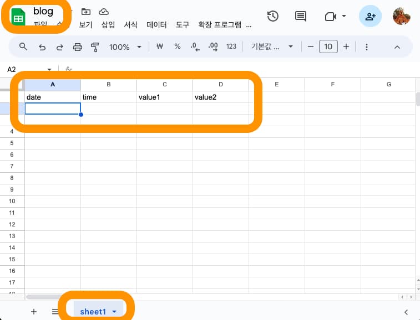Screen dimensions: 420x320
Task: Open the comments panel icon
Action: point(301,16)
